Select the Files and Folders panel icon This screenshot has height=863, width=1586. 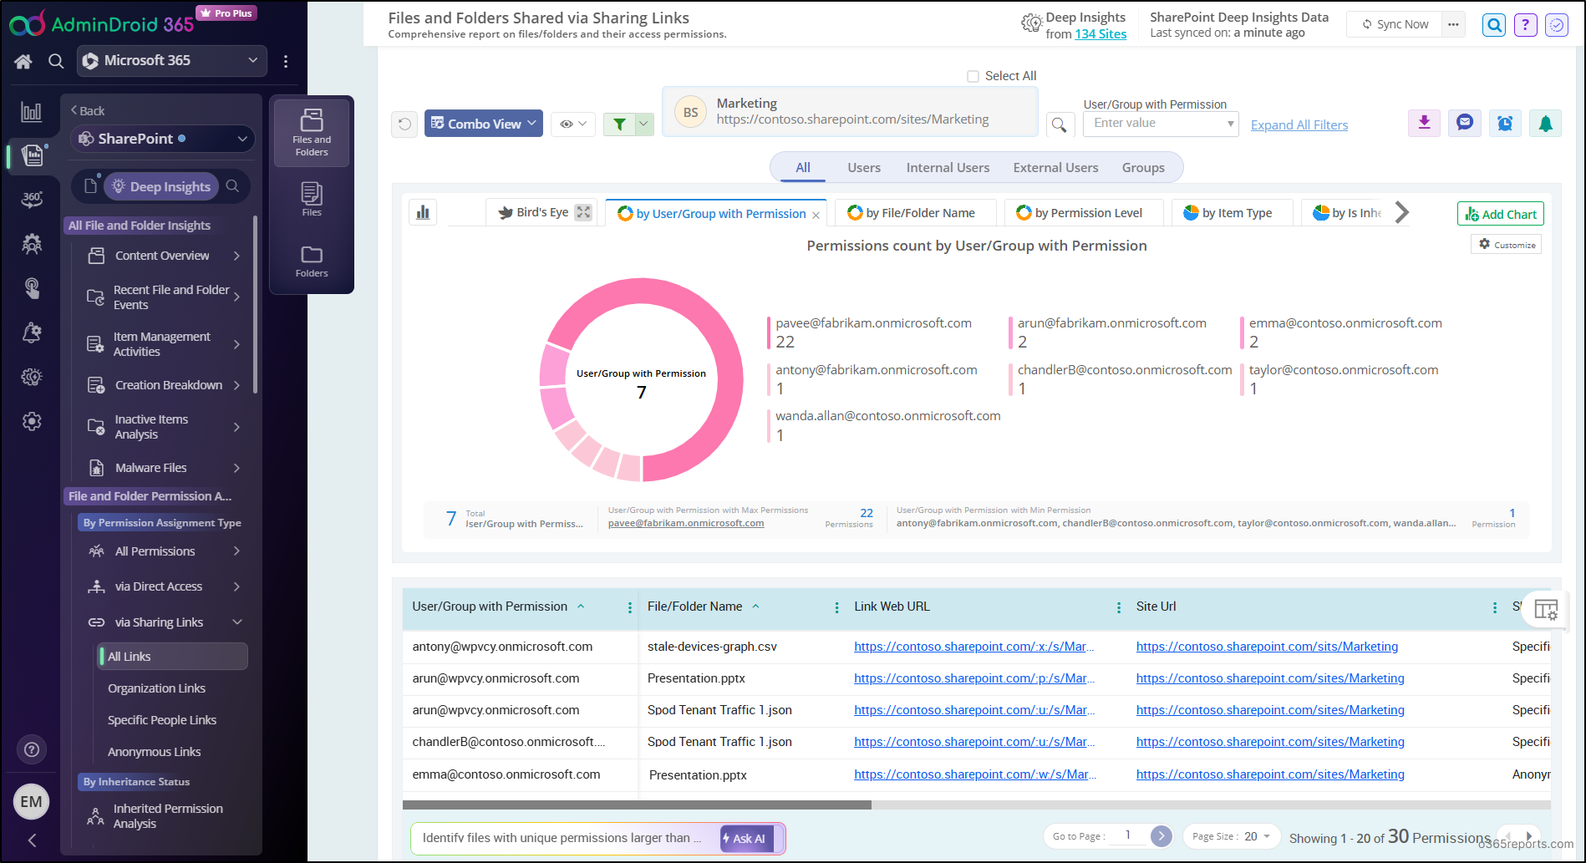(312, 133)
